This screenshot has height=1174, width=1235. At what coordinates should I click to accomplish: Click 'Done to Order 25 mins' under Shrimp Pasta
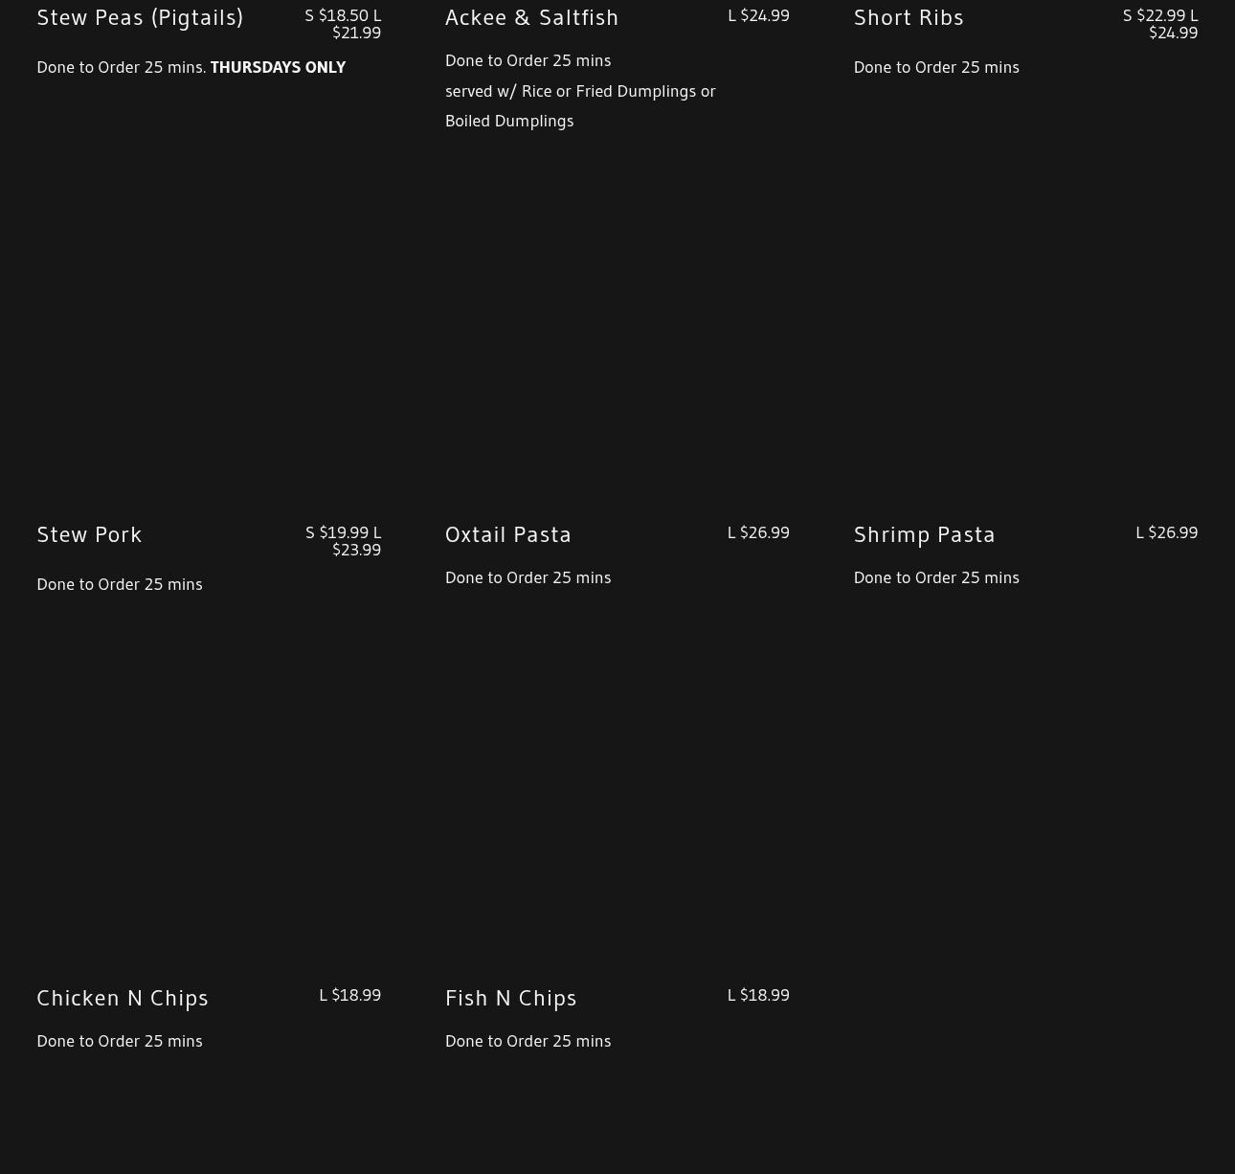point(936,577)
